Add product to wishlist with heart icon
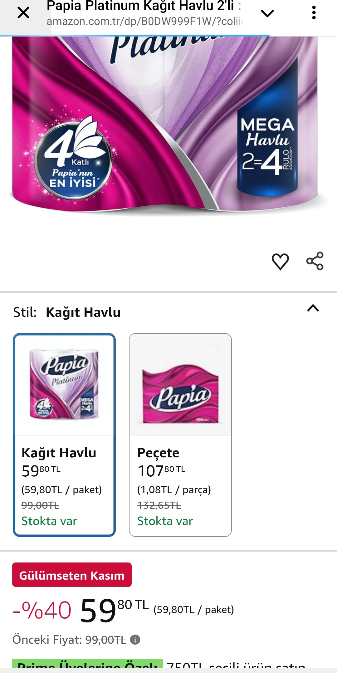337x673 pixels. pyautogui.click(x=280, y=261)
